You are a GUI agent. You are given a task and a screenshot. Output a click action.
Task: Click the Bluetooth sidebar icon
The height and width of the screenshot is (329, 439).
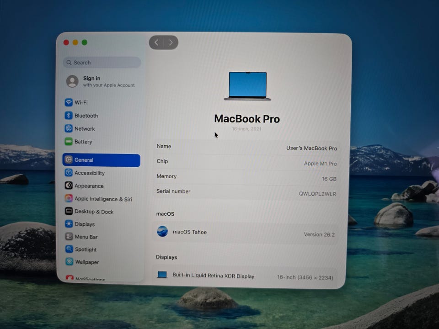click(69, 116)
